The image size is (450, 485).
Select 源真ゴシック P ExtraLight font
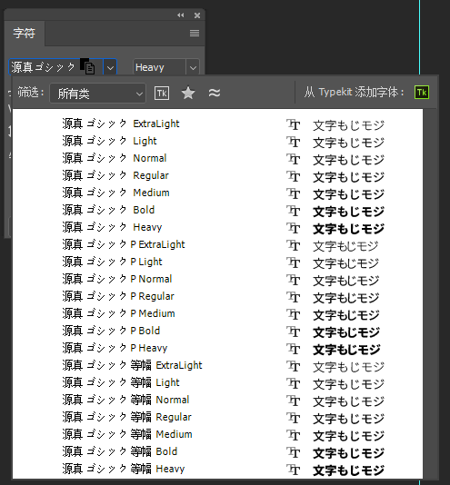(217, 244)
